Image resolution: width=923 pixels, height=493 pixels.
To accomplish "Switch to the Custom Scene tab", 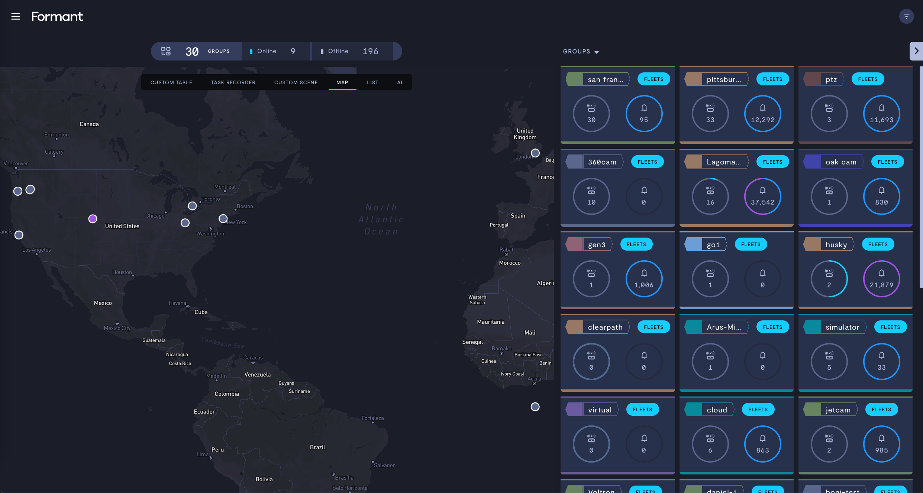I will [x=296, y=82].
